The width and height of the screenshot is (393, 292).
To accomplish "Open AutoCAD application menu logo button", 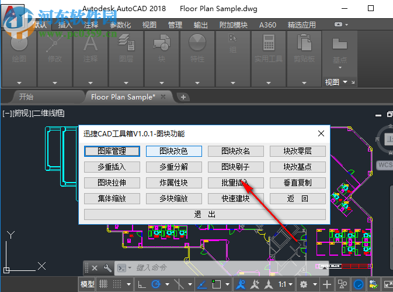I will [x=13, y=16].
